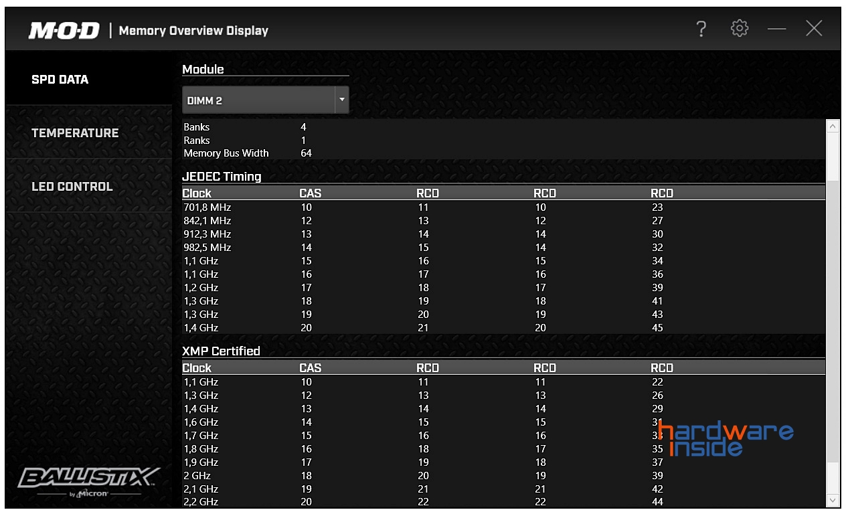Open the help question mark icon

701,29
